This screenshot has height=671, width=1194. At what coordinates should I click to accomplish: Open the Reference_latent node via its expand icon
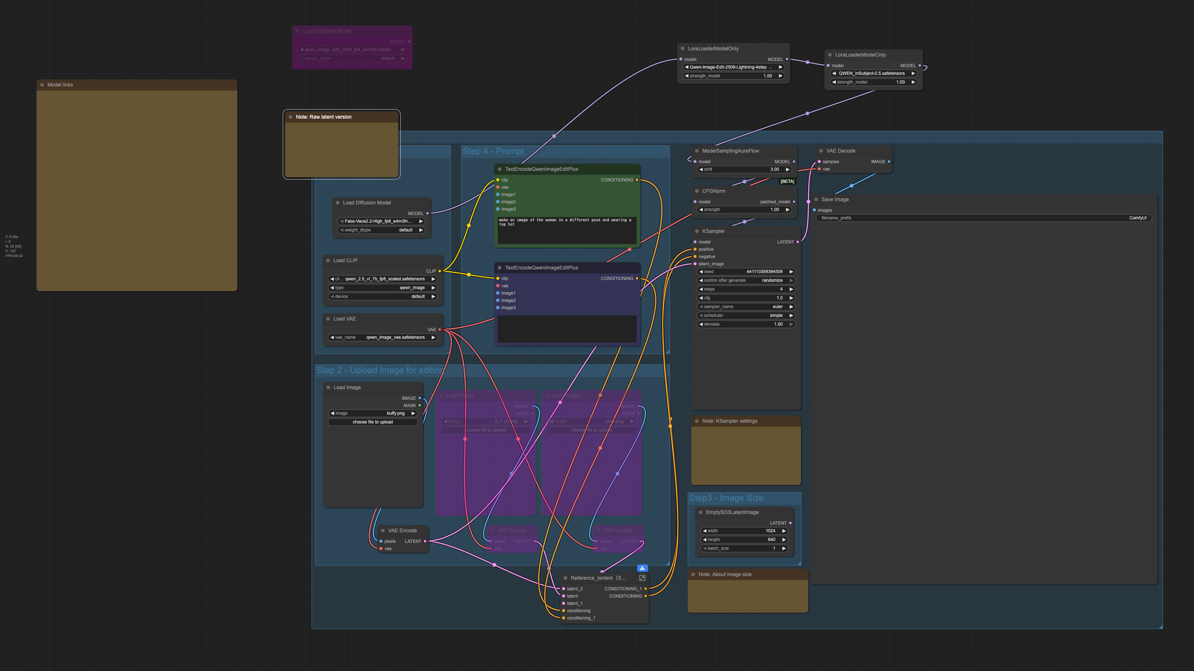(x=642, y=578)
